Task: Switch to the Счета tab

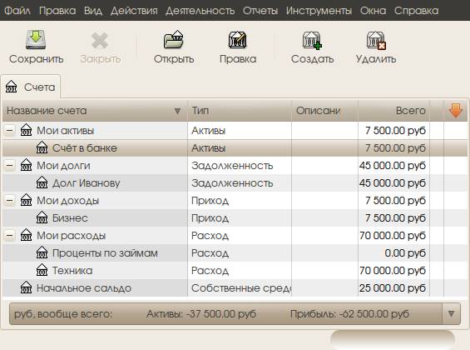Action: (x=31, y=87)
